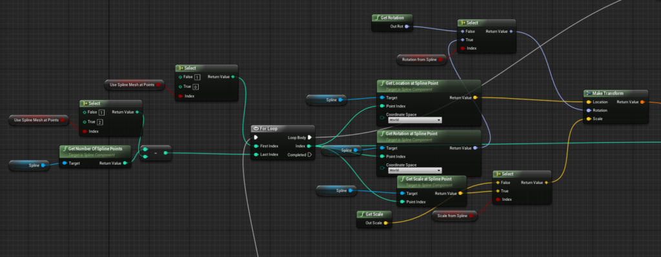Select Spline variable feeding Get Rotation at Spline Point

click(342, 150)
